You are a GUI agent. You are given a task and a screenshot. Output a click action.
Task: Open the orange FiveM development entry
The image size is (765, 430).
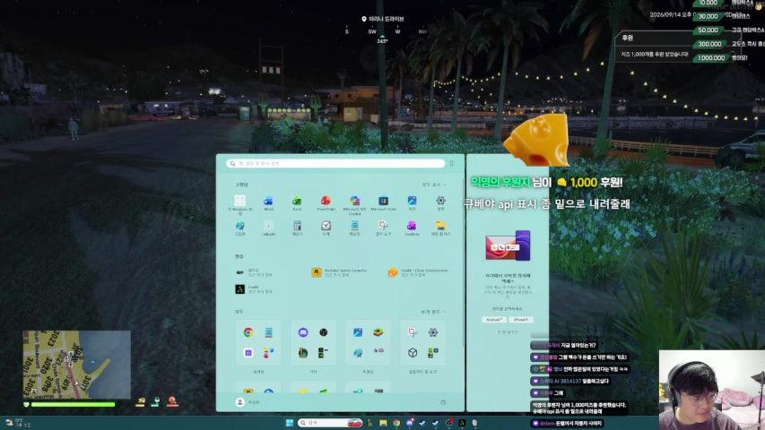[418, 272]
